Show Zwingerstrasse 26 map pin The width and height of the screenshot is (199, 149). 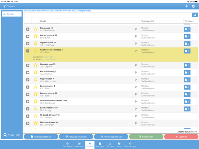136,94
